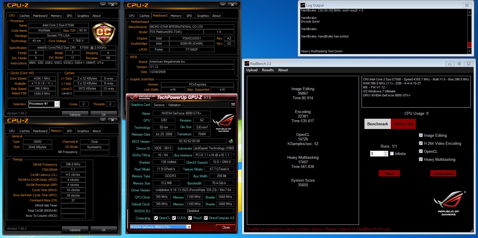Open the Upload menu in RealBench
This screenshot has width=478, height=238.
pos(252,70)
